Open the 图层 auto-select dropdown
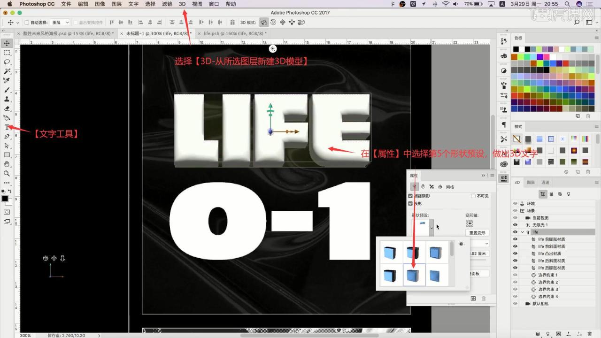Image resolution: width=601 pixels, height=338 pixels. [60, 22]
